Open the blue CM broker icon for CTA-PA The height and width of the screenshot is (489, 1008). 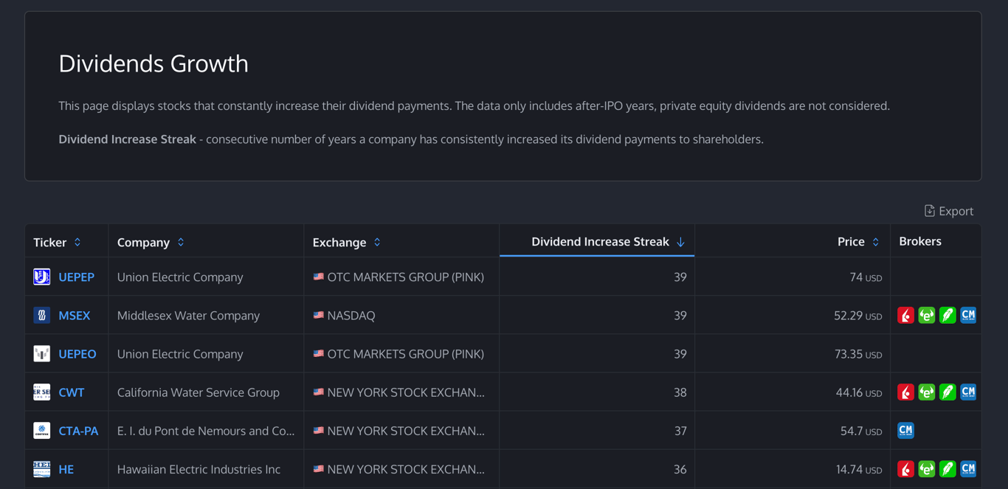pyautogui.click(x=905, y=431)
